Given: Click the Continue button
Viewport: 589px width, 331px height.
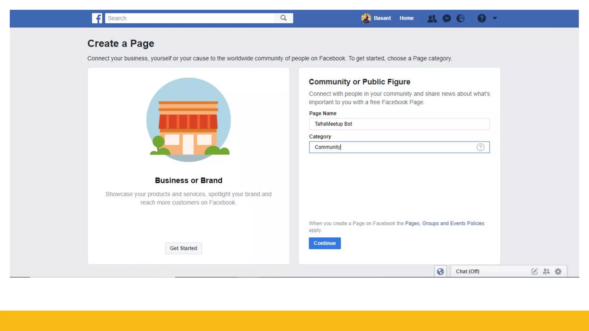Looking at the screenshot, I should (325, 243).
